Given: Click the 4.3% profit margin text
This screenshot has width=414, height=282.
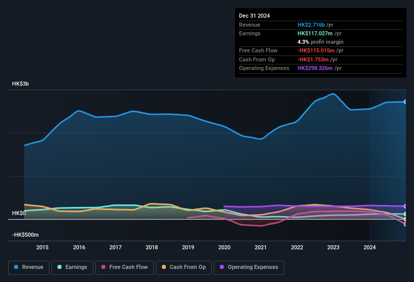Looking at the screenshot, I should pyautogui.click(x=320, y=42).
